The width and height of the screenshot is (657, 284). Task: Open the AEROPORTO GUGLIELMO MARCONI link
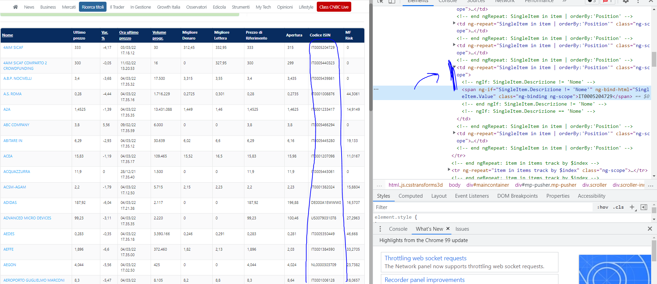34,280
